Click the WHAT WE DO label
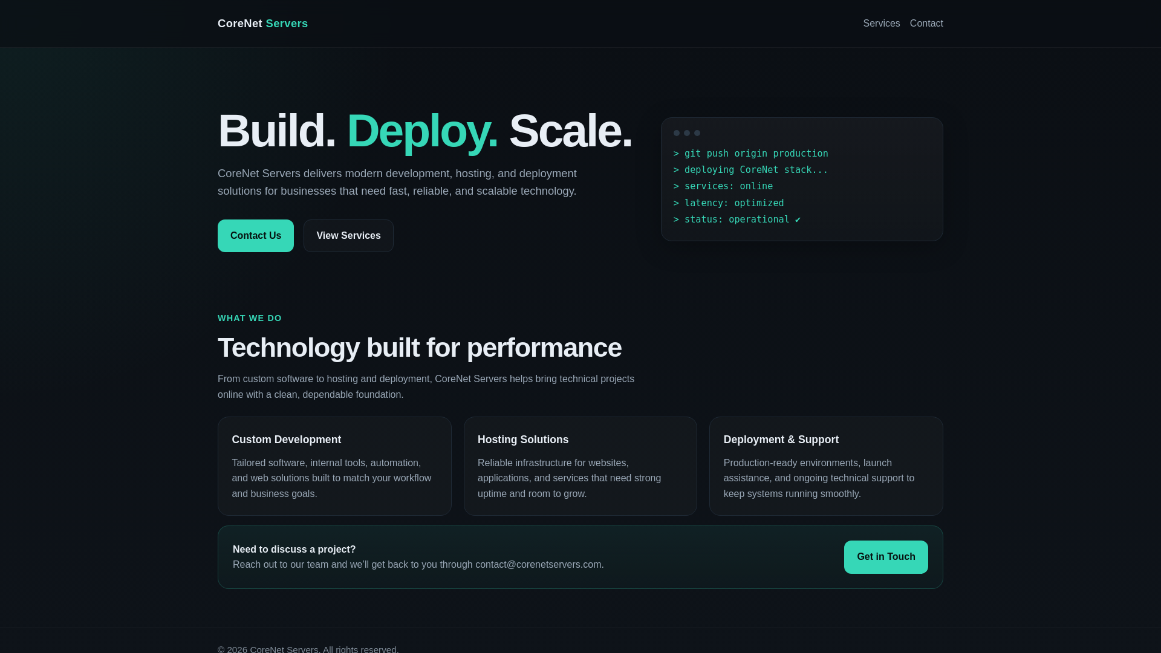This screenshot has width=1161, height=653. point(250,318)
